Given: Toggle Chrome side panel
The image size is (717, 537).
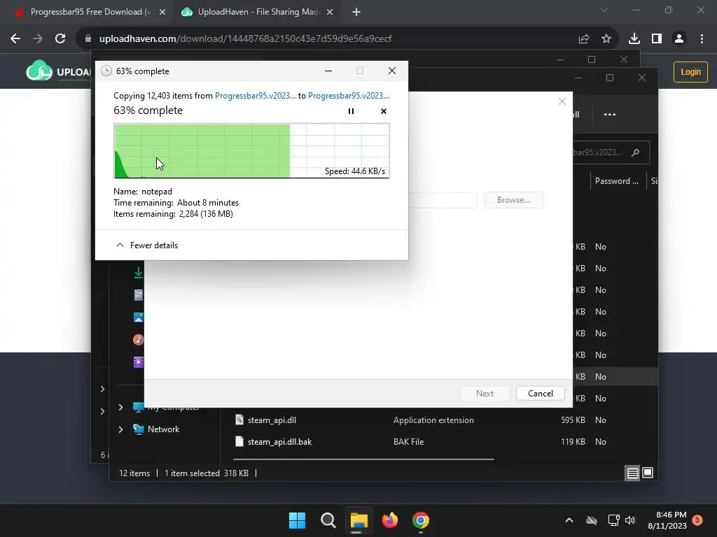Looking at the screenshot, I should click(657, 39).
